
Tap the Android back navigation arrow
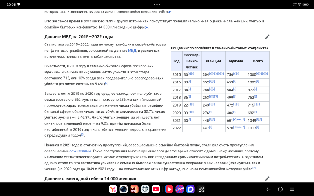268,189
